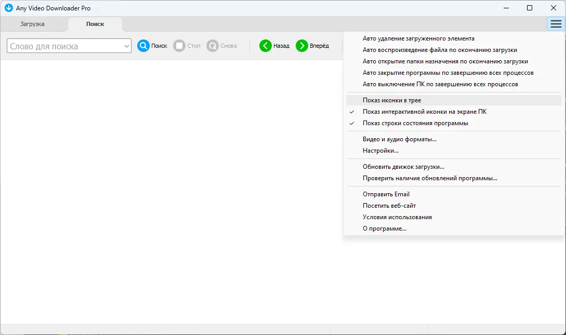Image resolution: width=566 pixels, height=335 pixels.
Task: Go back with the green Назад arrow
Action: (265, 46)
